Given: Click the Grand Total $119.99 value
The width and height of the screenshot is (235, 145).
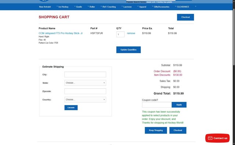Looking at the screenshot, I should (178, 93).
